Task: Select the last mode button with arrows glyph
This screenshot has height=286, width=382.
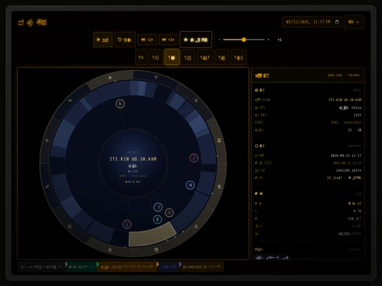Action: pyautogui.click(x=238, y=57)
